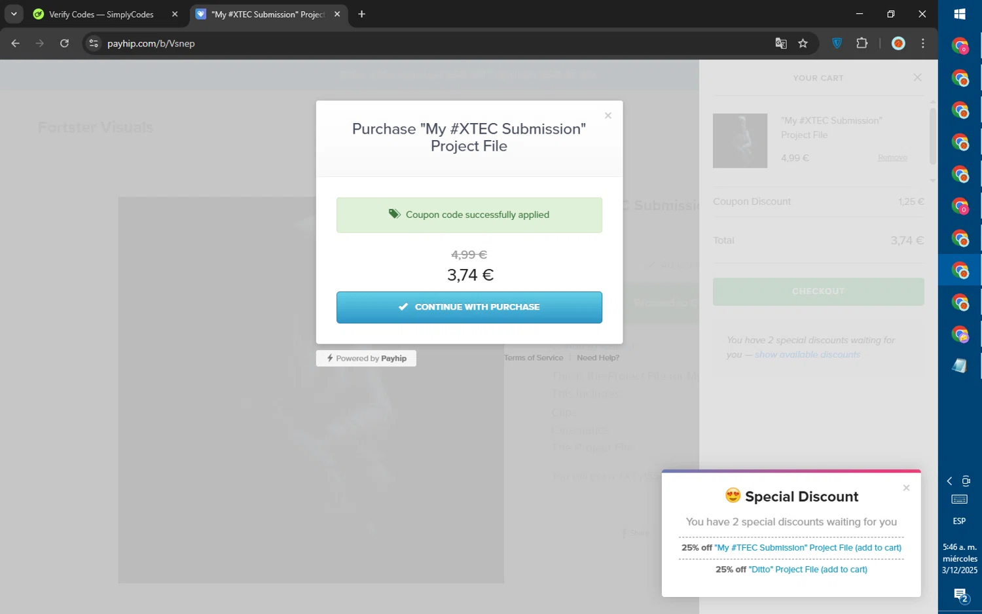This screenshot has width=982, height=614.
Task: Open the Translate page icon
Action: click(780, 43)
